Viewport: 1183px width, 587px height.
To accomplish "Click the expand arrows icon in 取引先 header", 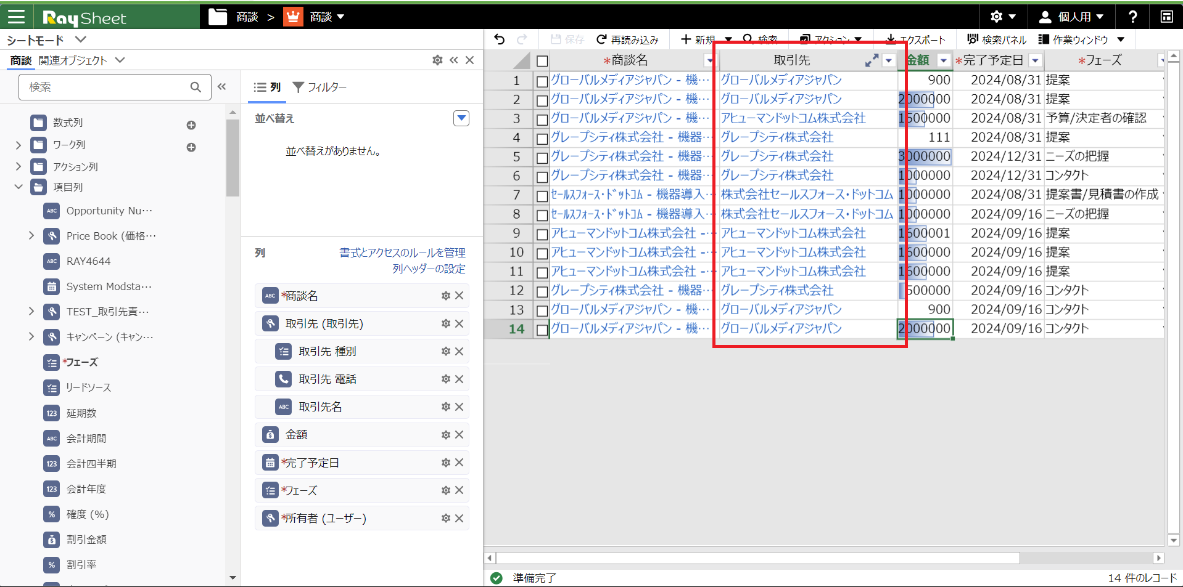I will pyautogui.click(x=871, y=60).
